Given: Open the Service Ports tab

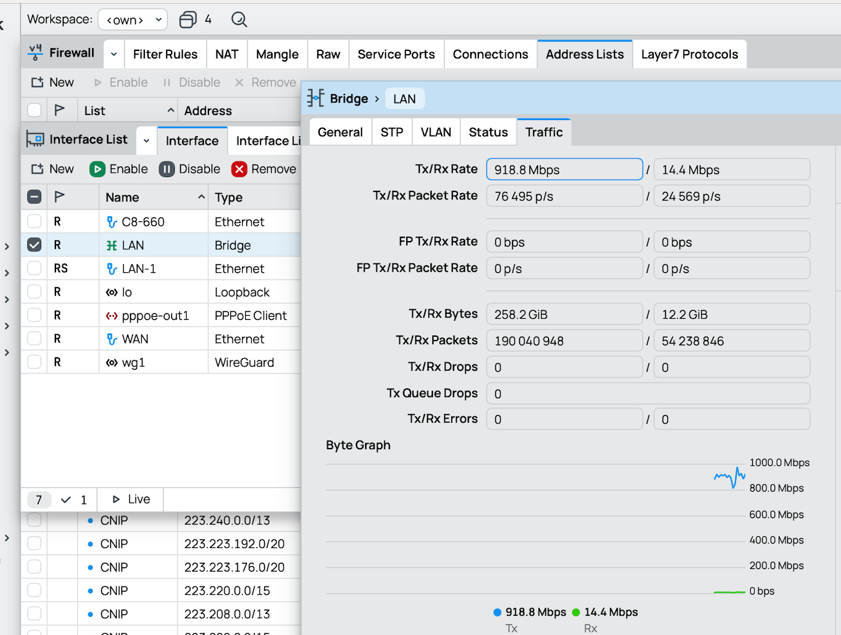Looking at the screenshot, I should click(396, 54).
